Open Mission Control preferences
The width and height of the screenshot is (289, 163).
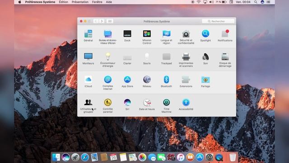[x=147, y=37]
